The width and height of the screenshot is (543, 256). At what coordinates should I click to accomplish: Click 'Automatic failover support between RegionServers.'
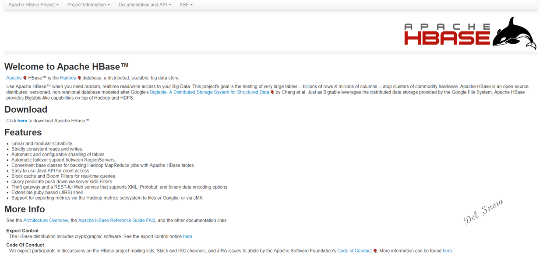coord(63,160)
